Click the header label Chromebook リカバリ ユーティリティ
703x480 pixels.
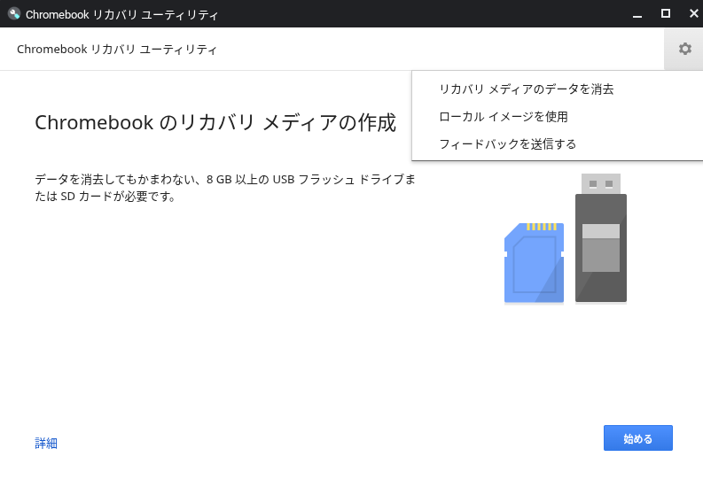tap(117, 50)
